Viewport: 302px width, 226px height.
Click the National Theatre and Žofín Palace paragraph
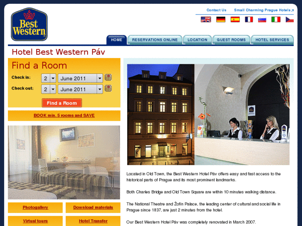pyautogui.click(x=203, y=207)
